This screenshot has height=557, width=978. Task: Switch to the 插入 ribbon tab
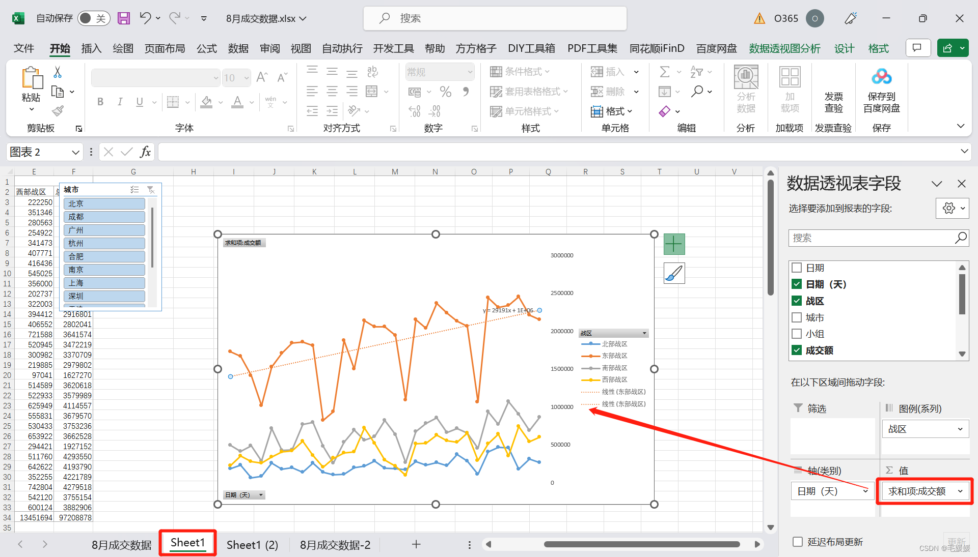(92, 48)
